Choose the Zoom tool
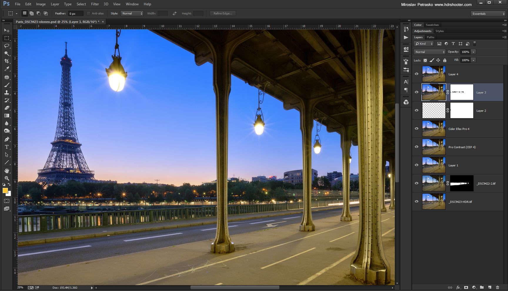 click(7, 178)
